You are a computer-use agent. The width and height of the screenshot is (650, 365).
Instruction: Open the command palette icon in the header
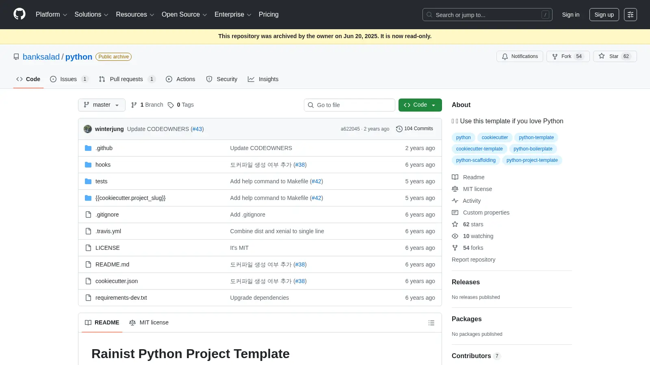point(630,15)
